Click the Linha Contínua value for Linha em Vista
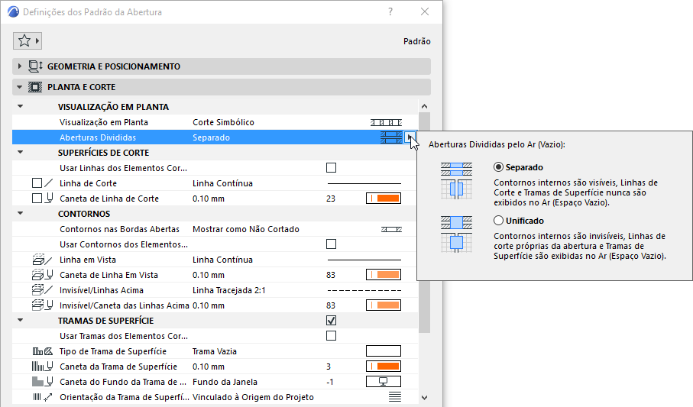The width and height of the screenshot is (693, 407). coord(222,260)
